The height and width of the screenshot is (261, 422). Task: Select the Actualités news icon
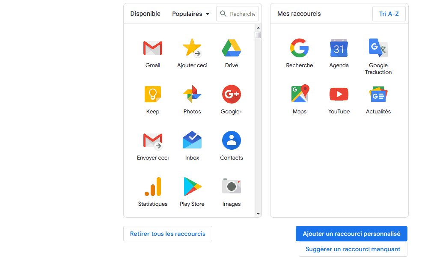click(x=378, y=94)
